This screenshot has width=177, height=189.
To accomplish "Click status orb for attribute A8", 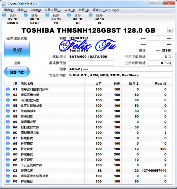I will click(x=8, y=143).
